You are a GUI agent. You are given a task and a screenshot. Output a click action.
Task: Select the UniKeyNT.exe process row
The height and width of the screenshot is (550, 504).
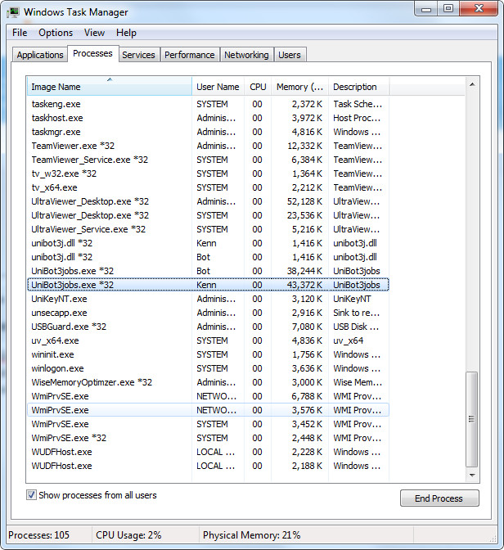pyautogui.click(x=208, y=299)
